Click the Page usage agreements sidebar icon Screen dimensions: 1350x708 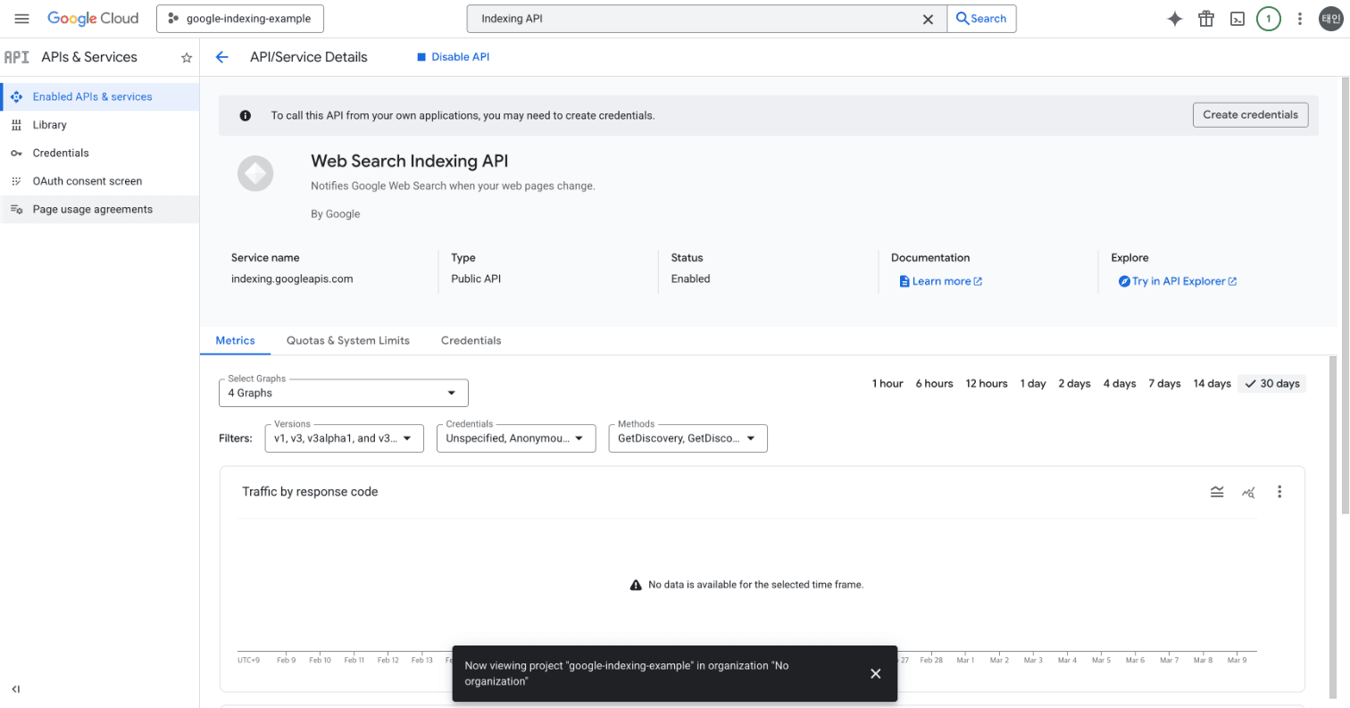(16, 210)
